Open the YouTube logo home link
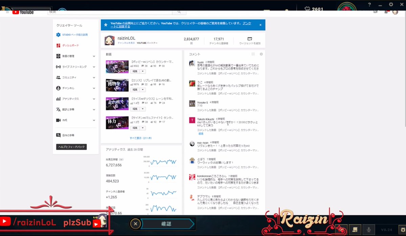The height and width of the screenshot is (236, 406). [23, 13]
